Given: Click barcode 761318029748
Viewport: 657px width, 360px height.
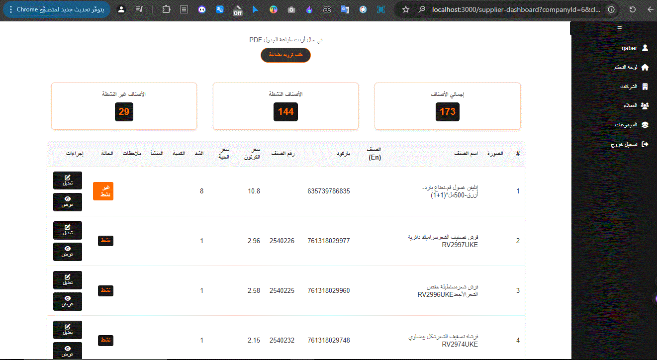Looking at the screenshot, I should click(x=329, y=340).
